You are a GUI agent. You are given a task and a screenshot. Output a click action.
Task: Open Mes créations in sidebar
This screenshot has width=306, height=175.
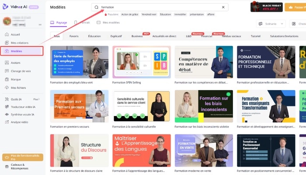[17, 42]
